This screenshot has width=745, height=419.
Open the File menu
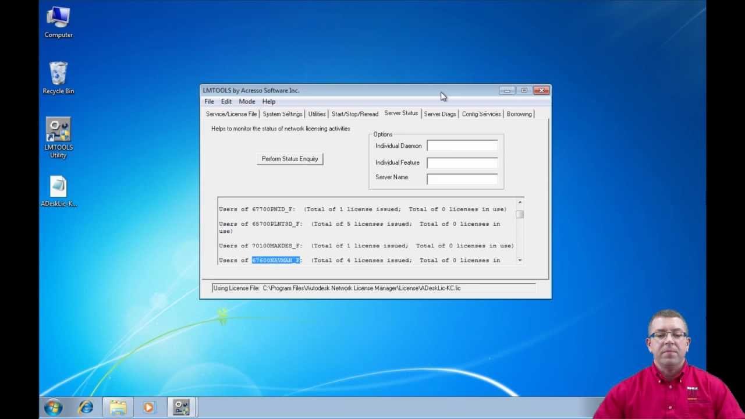209,101
